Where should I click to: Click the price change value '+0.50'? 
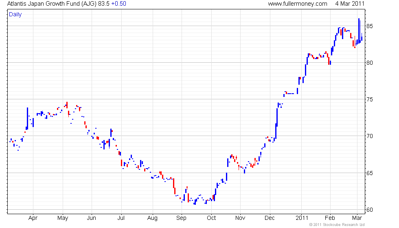pos(118,4)
